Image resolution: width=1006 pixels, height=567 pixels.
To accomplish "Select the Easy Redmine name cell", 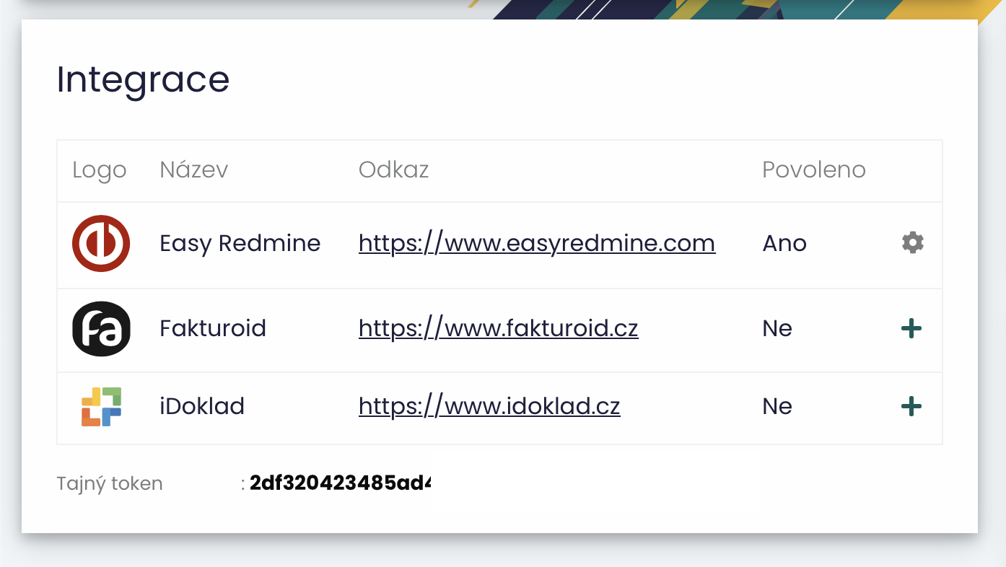I will (240, 243).
